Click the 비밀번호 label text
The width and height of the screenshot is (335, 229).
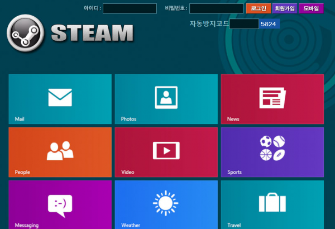tap(176, 8)
